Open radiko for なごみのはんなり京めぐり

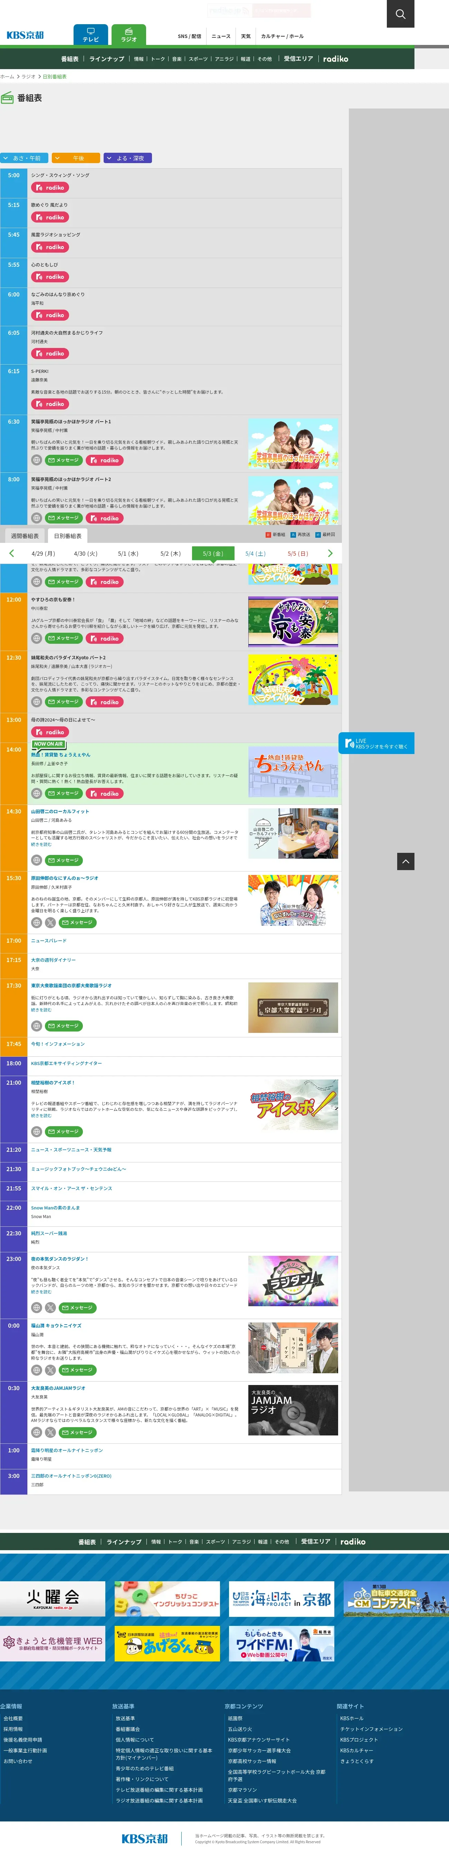pos(49,315)
